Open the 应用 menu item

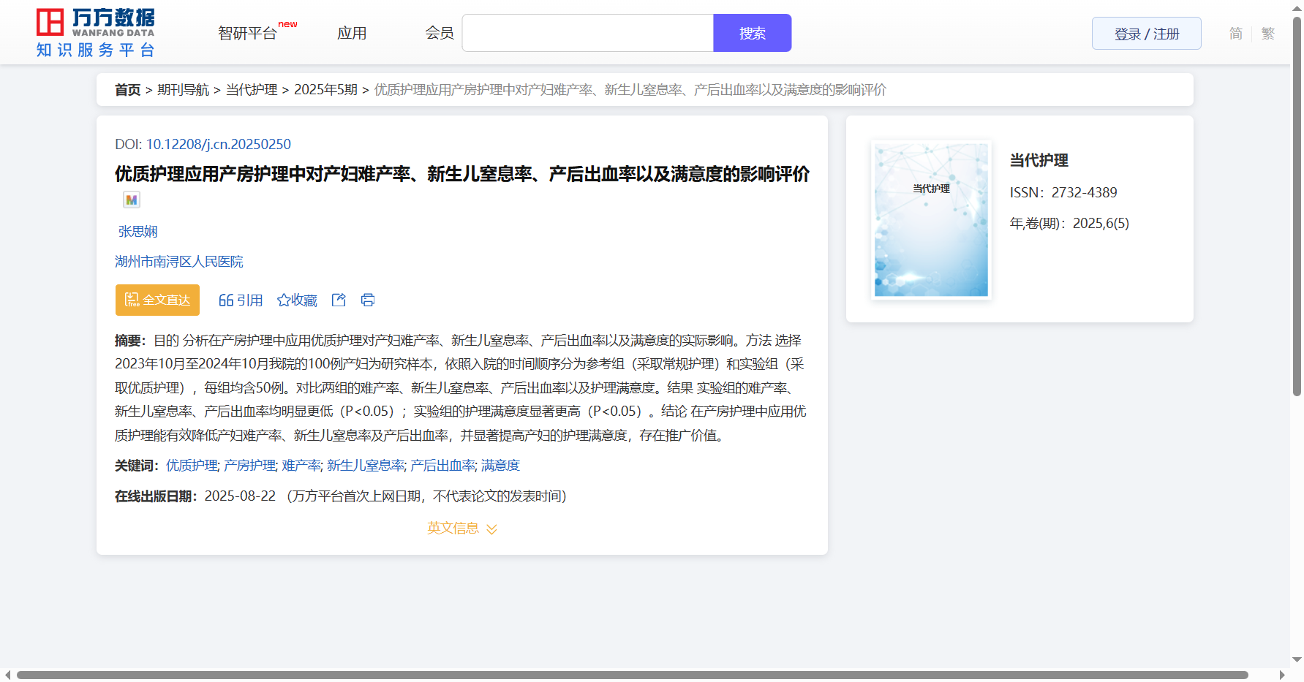tap(352, 34)
